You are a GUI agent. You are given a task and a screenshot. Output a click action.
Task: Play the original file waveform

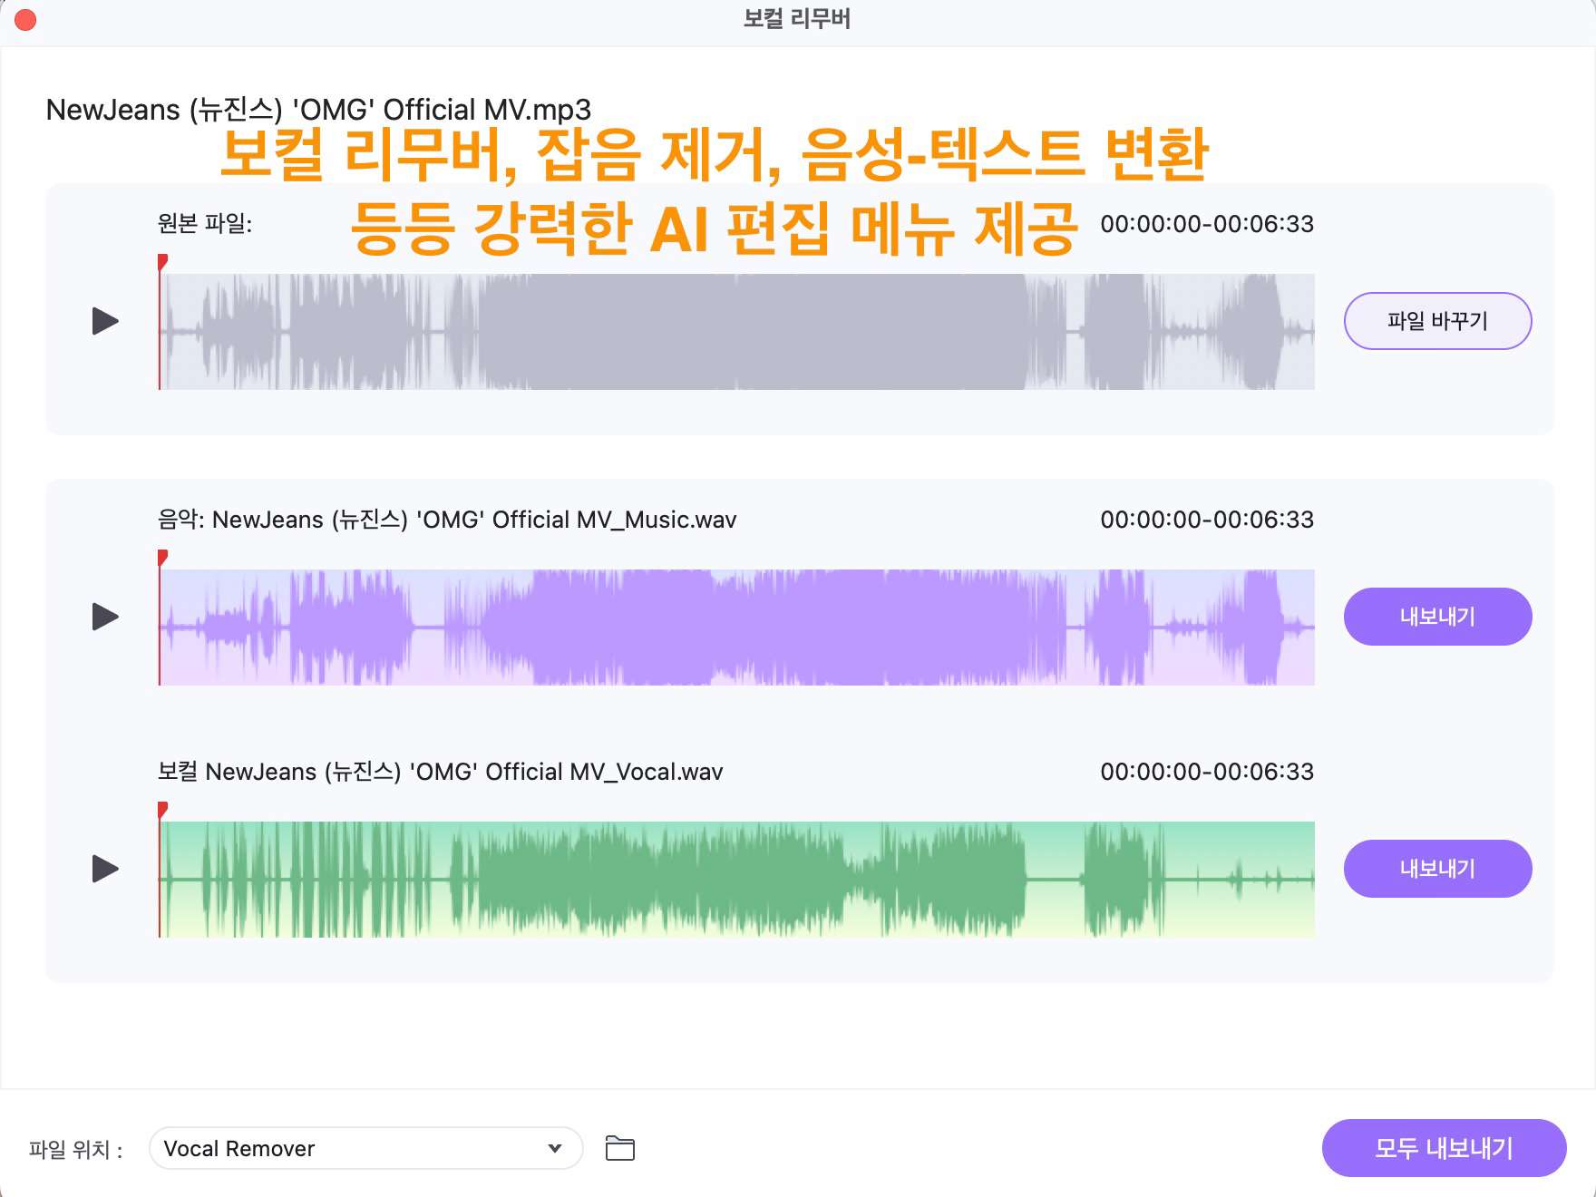pos(105,321)
